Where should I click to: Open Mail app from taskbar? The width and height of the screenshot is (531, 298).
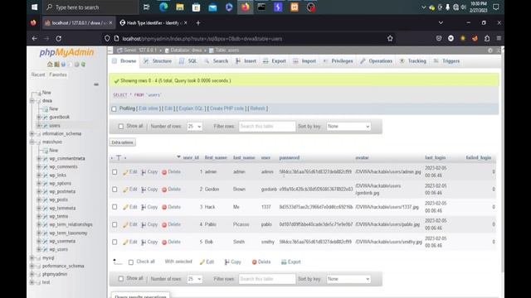click(x=212, y=7)
